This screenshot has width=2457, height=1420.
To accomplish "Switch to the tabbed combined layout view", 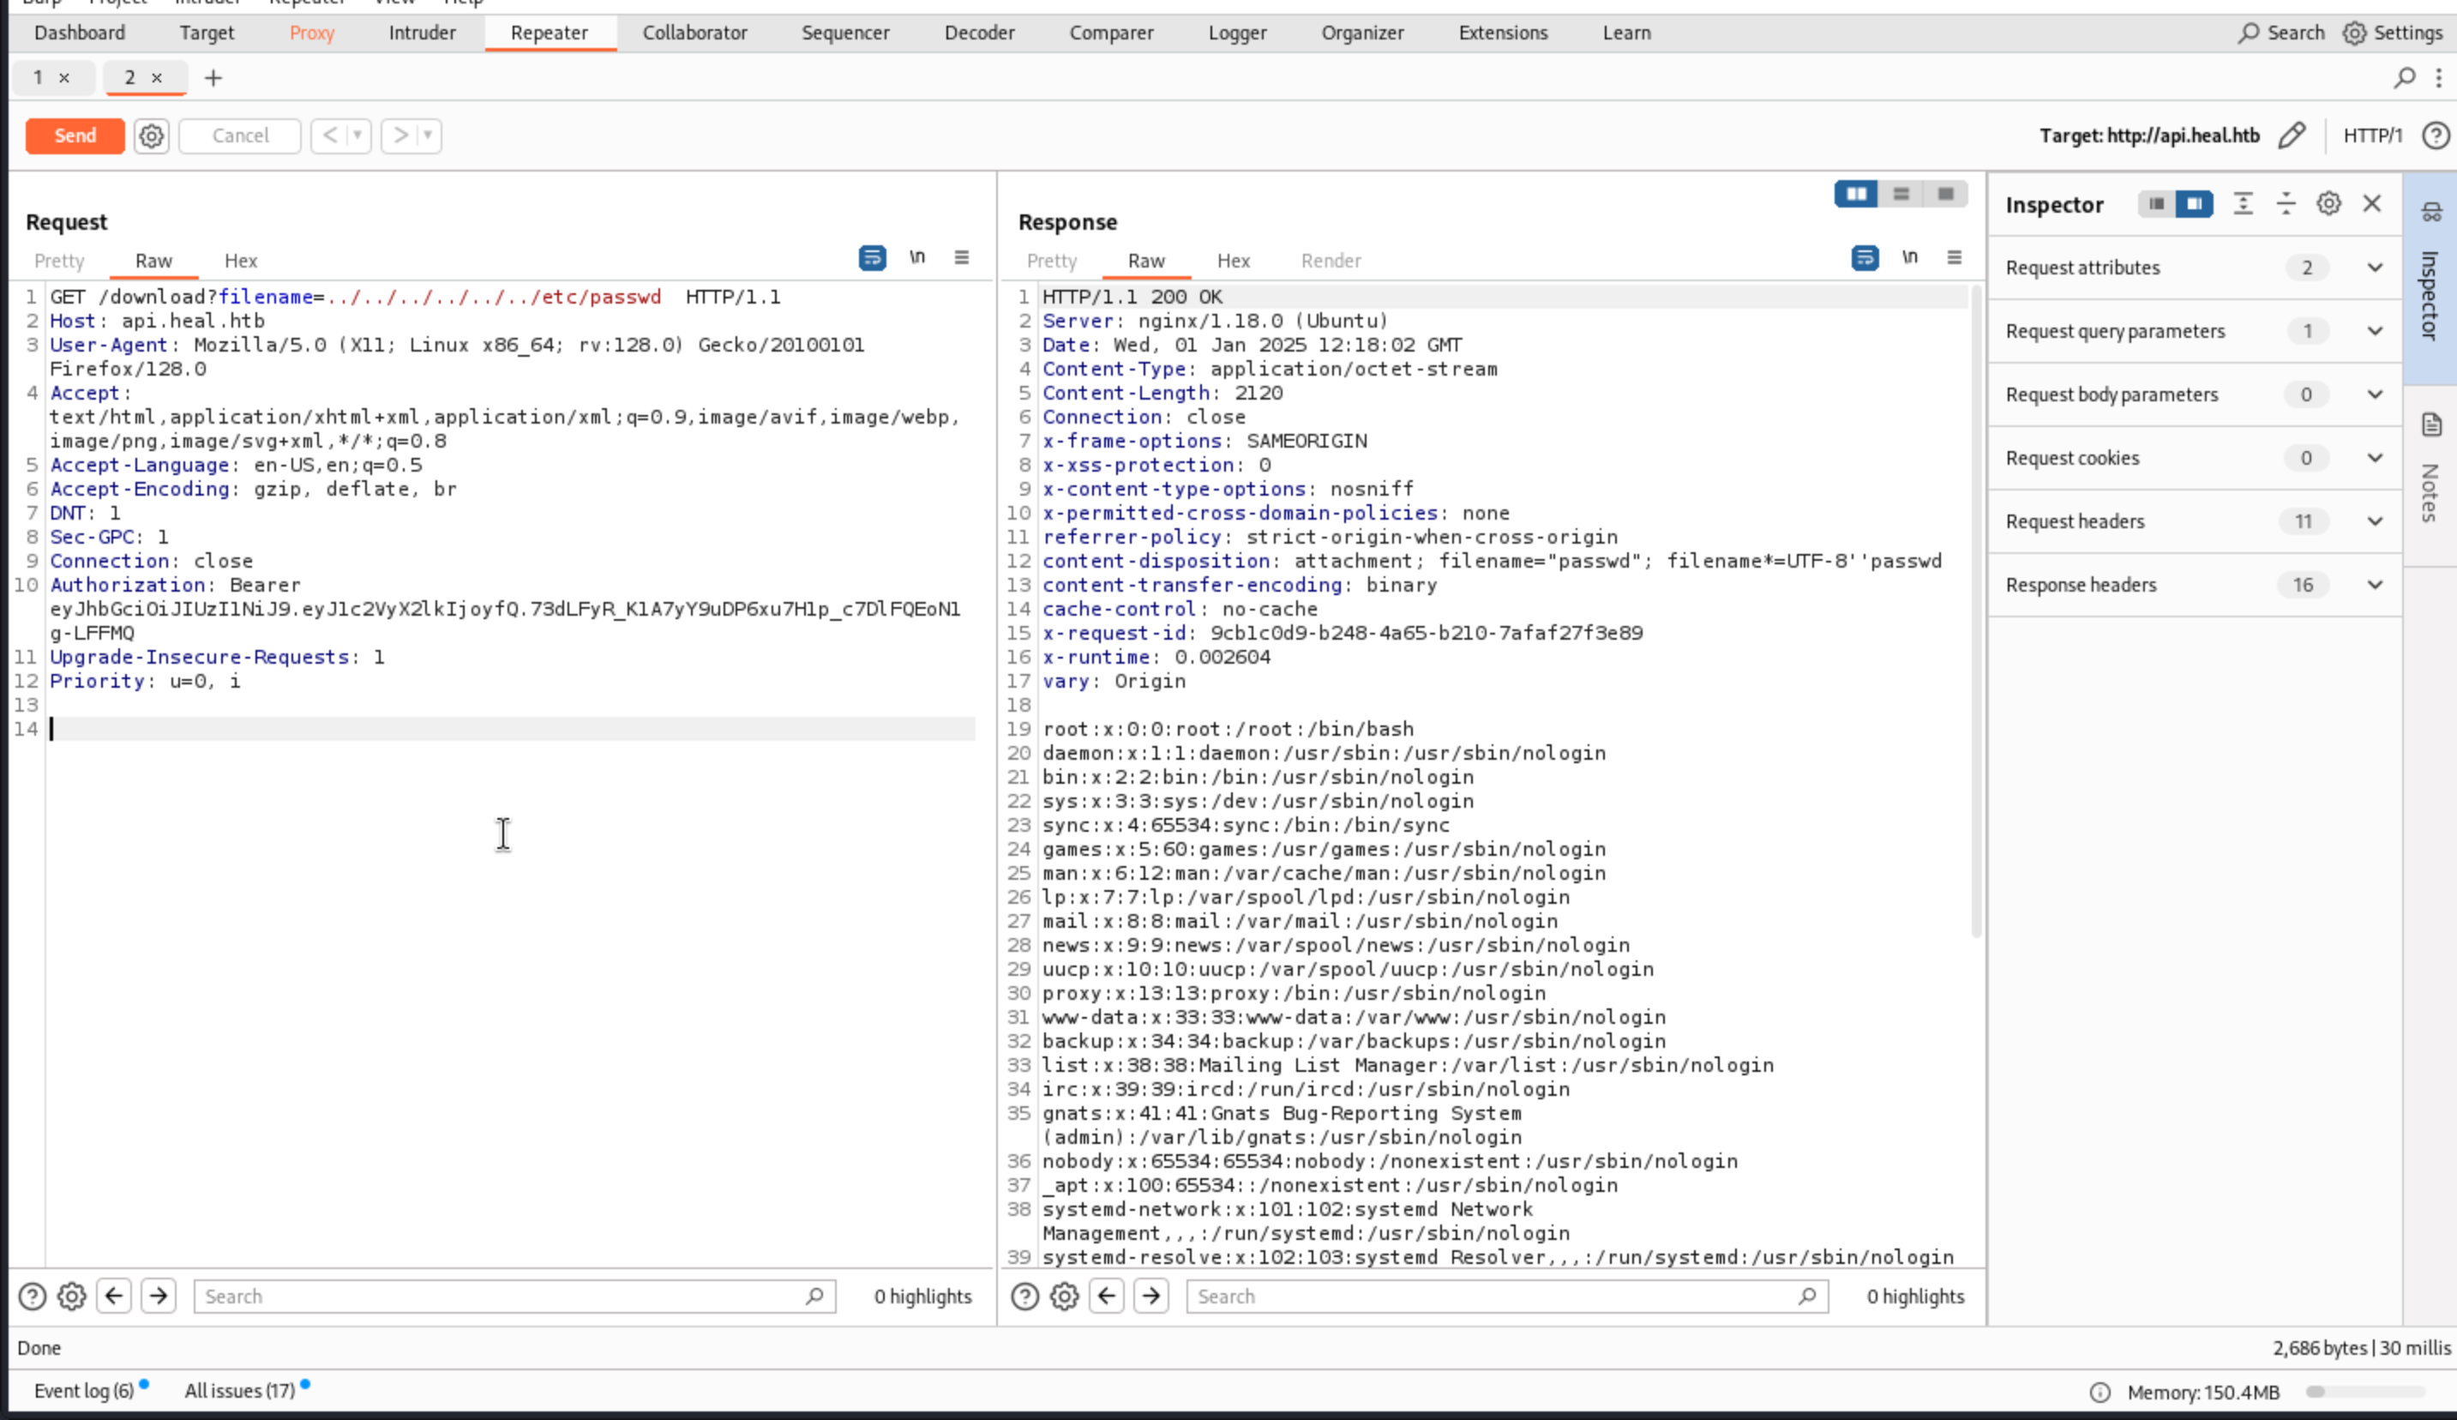I will pyautogui.click(x=1945, y=194).
